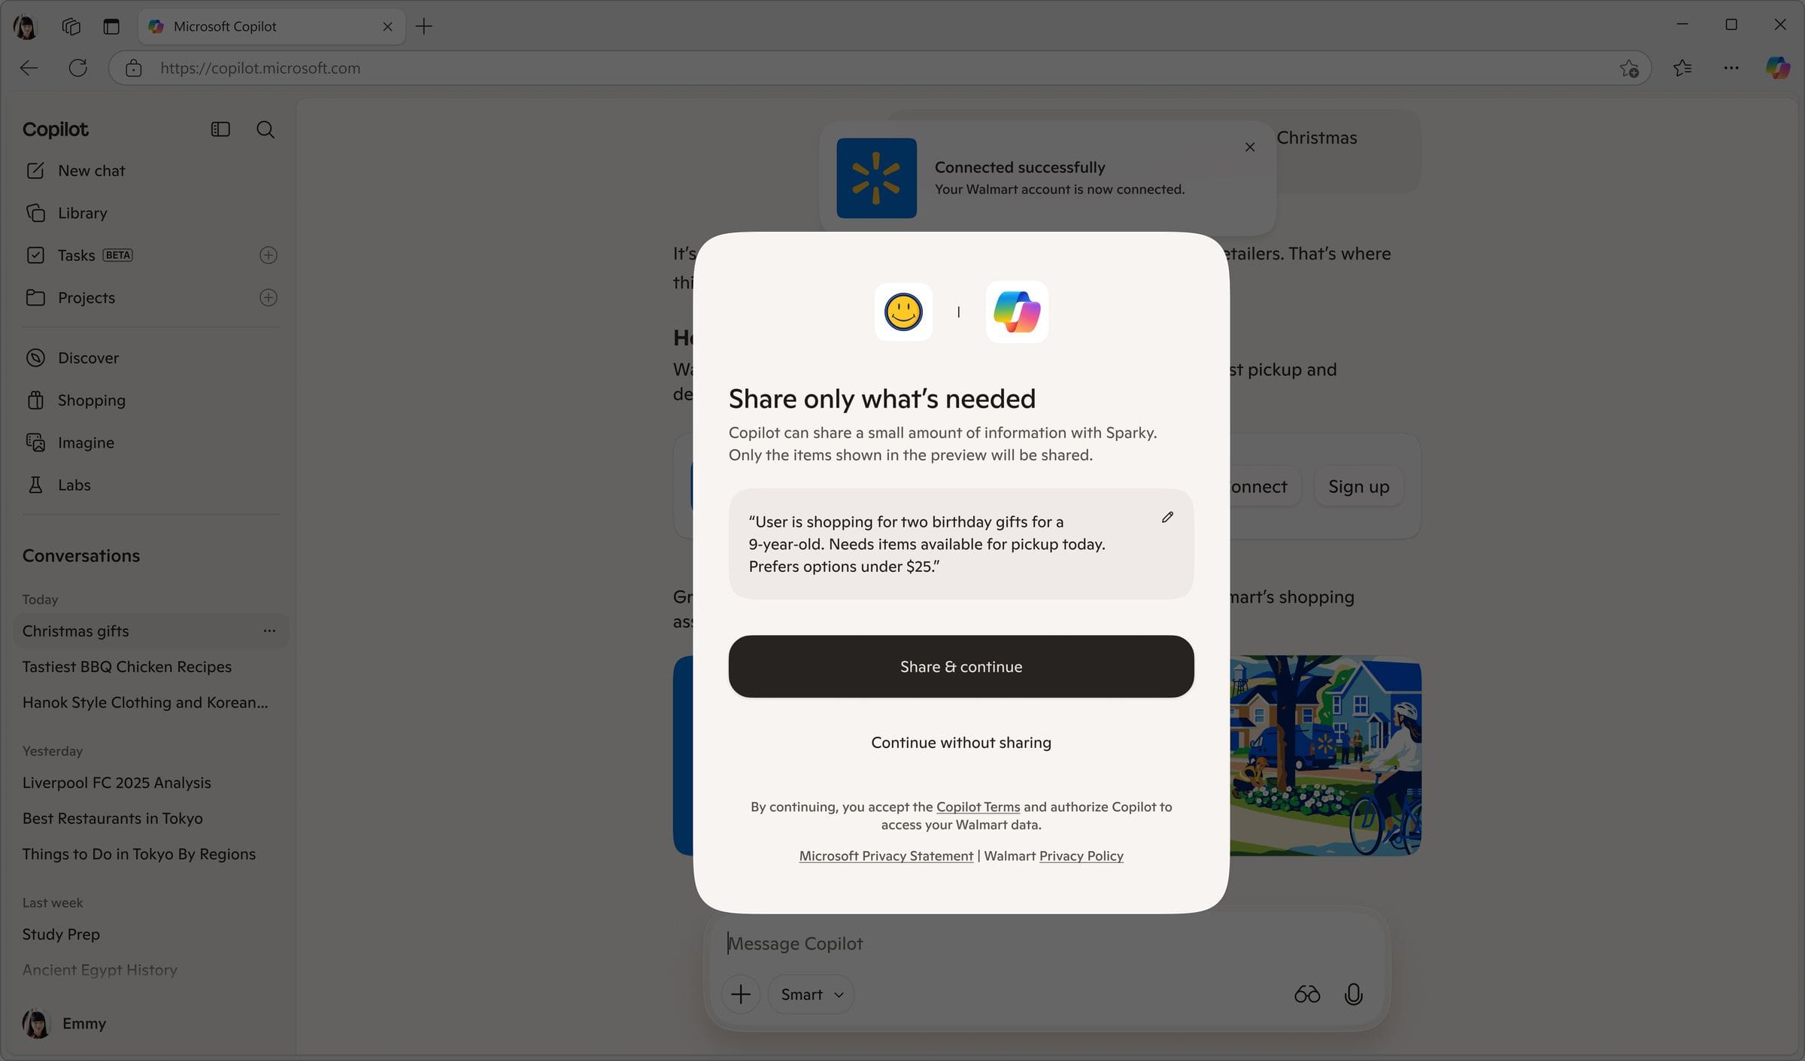Viewport: 1805px width, 1061px height.
Task: Add this page to favorites star icon
Action: click(x=1629, y=68)
